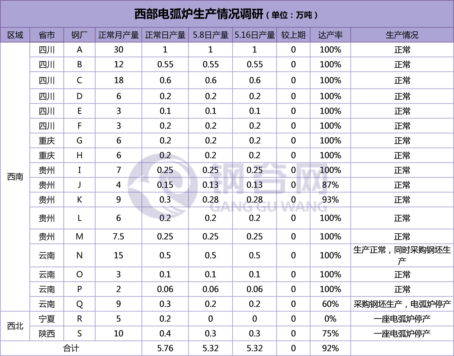Image resolution: width=454 pixels, height=356 pixels.
Task: Click the 75% rate for mill S
Action: click(x=331, y=334)
